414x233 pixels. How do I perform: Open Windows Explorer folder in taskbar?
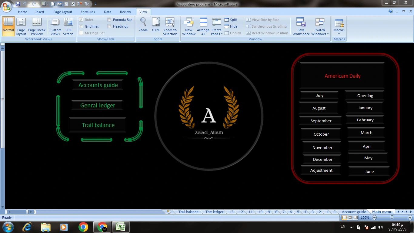[x=46, y=227]
